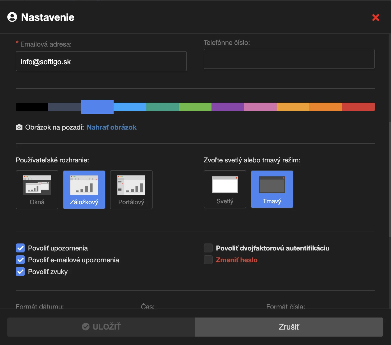The width and height of the screenshot is (391, 345).
Task: Pick the purple theme color swatch
Action: pos(228,107)
